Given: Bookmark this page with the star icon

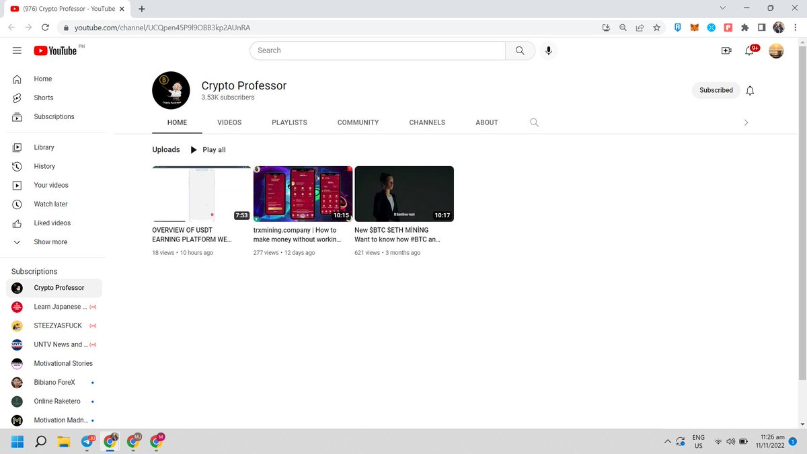Looking at the screenshot, I should [x=656, y=28].
